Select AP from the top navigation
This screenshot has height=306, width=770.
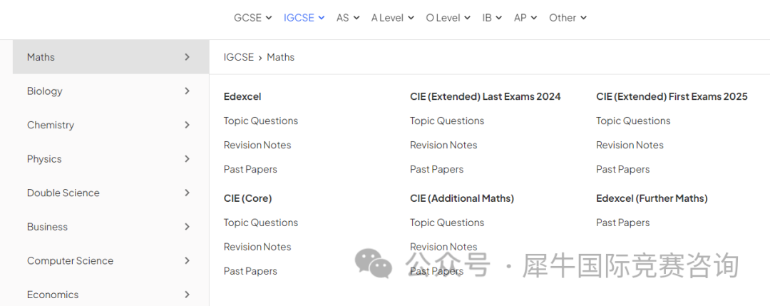[x=525, y=18]
